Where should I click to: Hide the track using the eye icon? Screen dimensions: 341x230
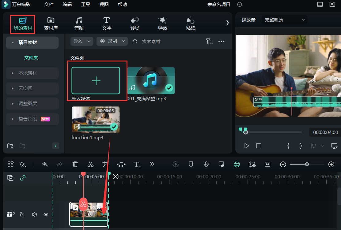[46, 214]
